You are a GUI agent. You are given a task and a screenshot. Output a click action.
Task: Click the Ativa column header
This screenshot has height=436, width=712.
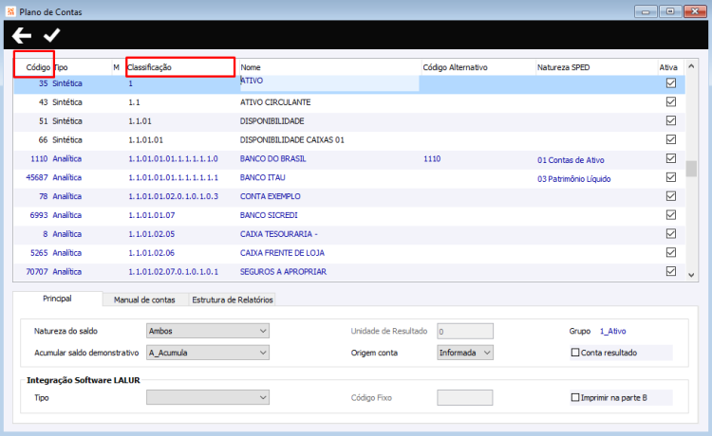670,67
